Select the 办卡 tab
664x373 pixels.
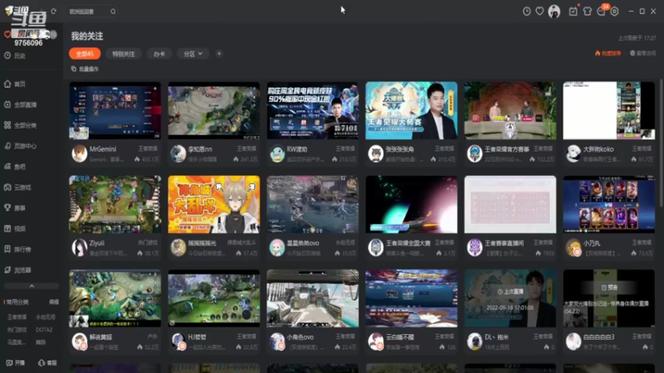(159, 54)
